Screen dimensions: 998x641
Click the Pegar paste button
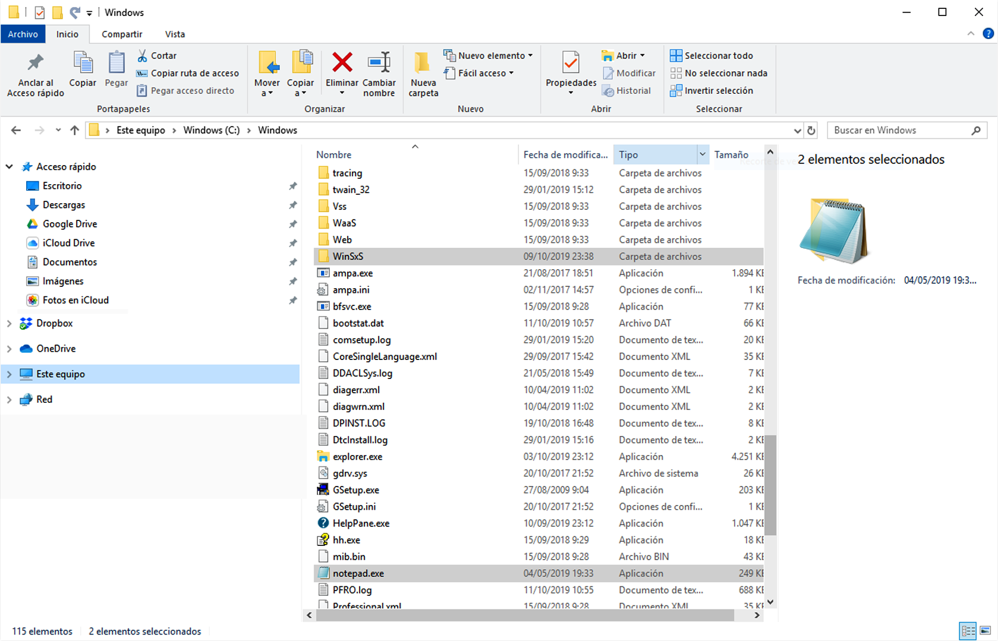point(117,70)
